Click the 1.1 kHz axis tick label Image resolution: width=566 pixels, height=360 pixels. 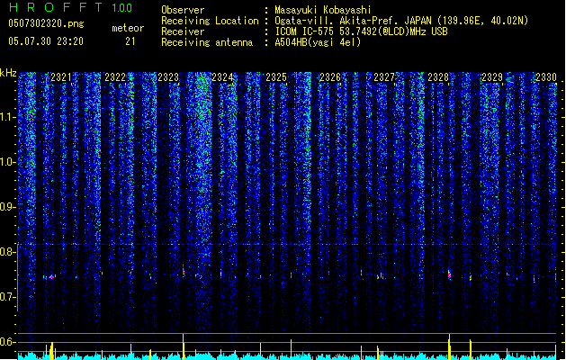(x=8, y=117)
